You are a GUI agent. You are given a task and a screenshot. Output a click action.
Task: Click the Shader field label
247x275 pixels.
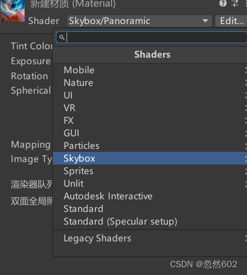pyautogui.click(x=44, y=21)
